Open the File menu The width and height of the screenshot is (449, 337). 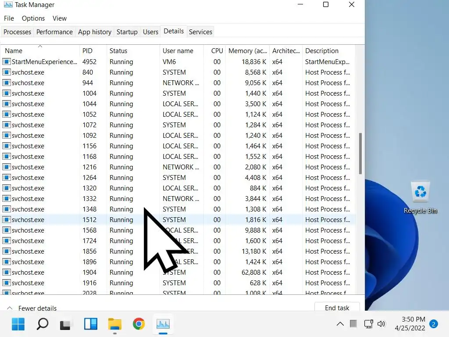(x=9, y=18)
